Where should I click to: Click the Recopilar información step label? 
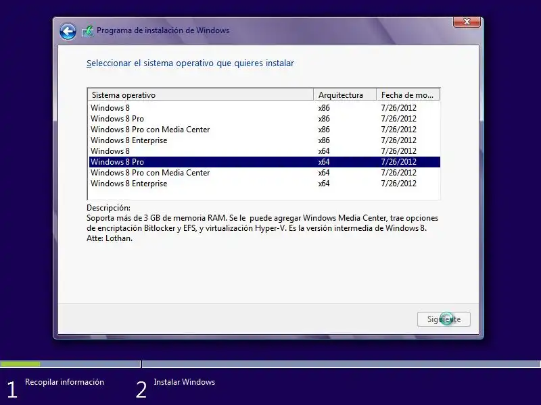tap(64, 382)
